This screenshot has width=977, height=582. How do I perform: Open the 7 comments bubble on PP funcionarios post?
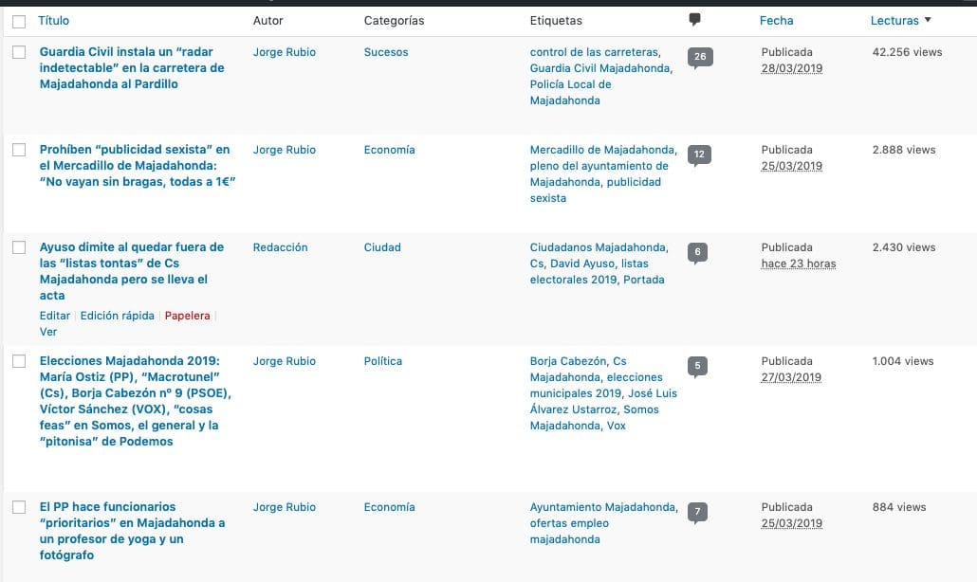click(x=697, y=512)
